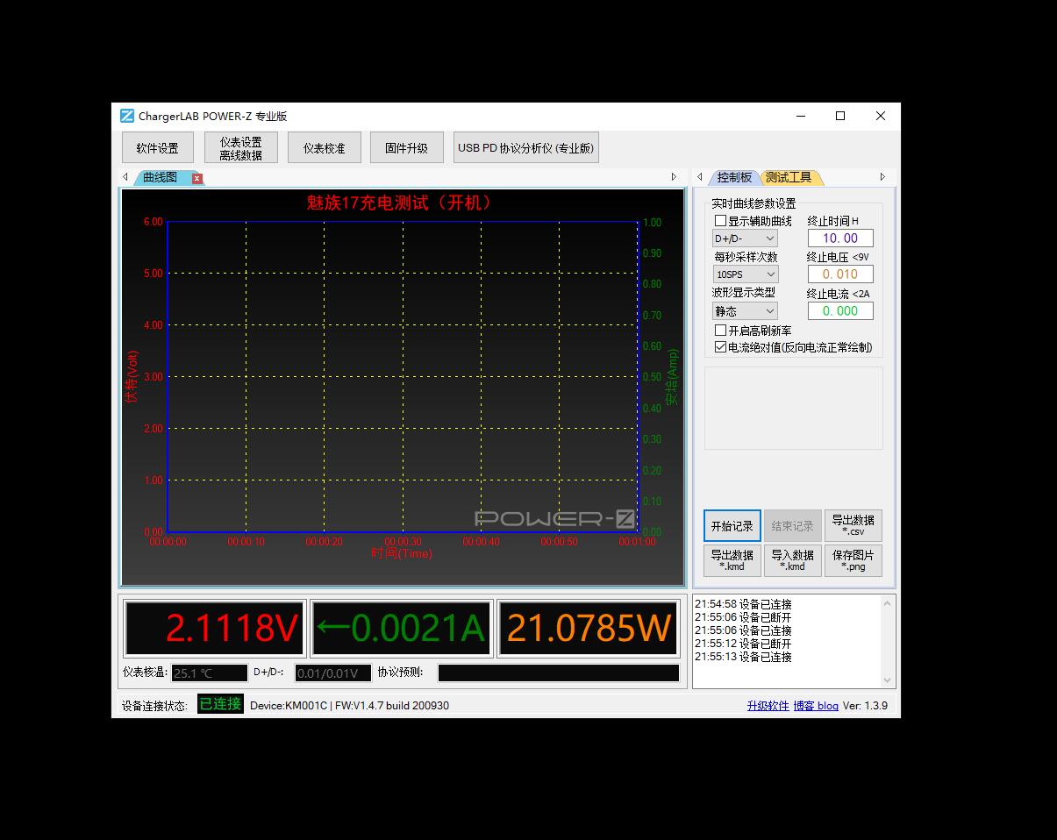The image size is (1057, 840).
Task: Click the 协议预测 black field
Action: [559, 673]
